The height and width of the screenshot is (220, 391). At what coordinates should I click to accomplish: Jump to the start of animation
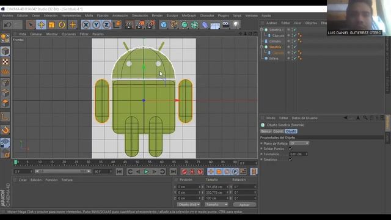click(x=119, y=172)
